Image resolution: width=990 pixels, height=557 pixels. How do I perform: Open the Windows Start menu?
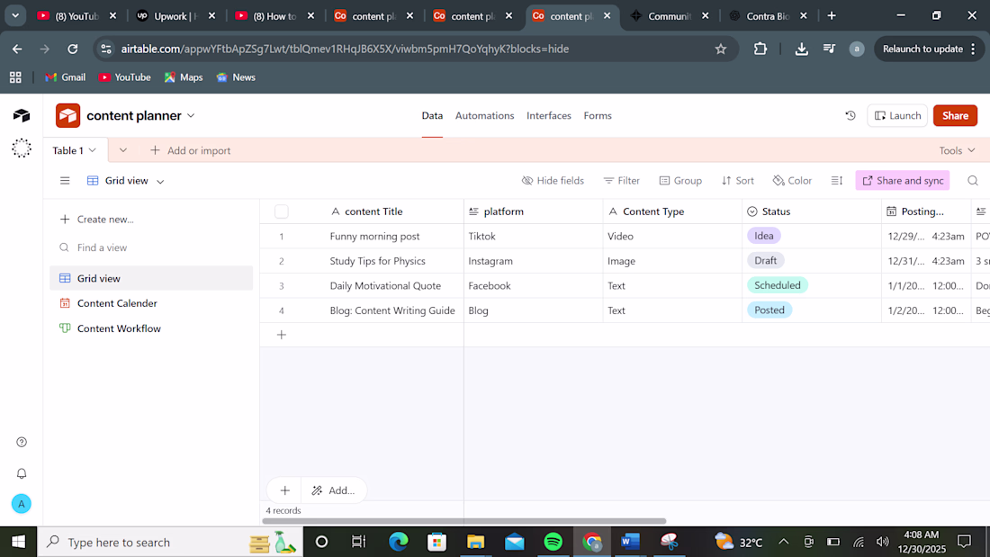18,542
